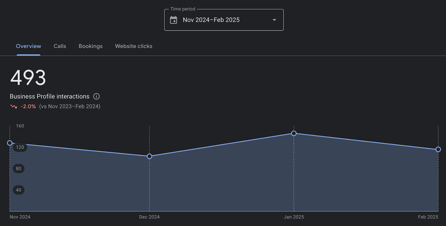Click the 40 y-axis label badge
Screen dimensions: 446x226
coord(18,190)
